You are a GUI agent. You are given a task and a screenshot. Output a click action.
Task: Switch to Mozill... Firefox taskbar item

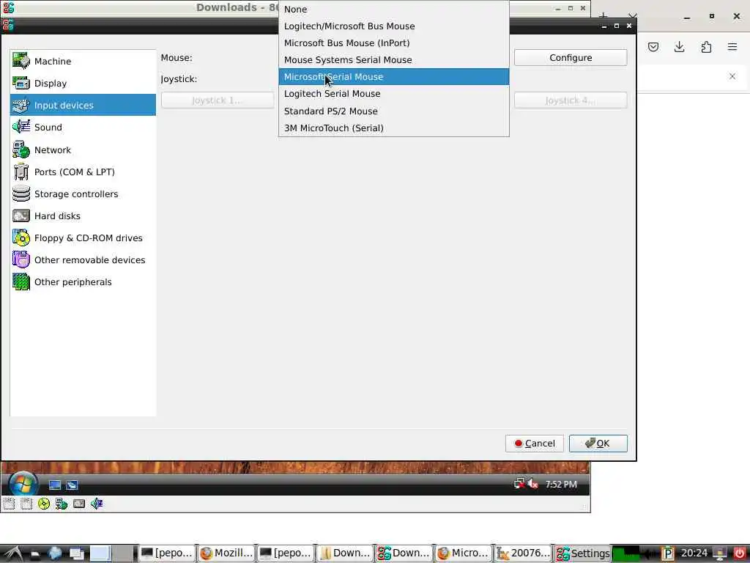pyautogui.click(x=226, y=553)
